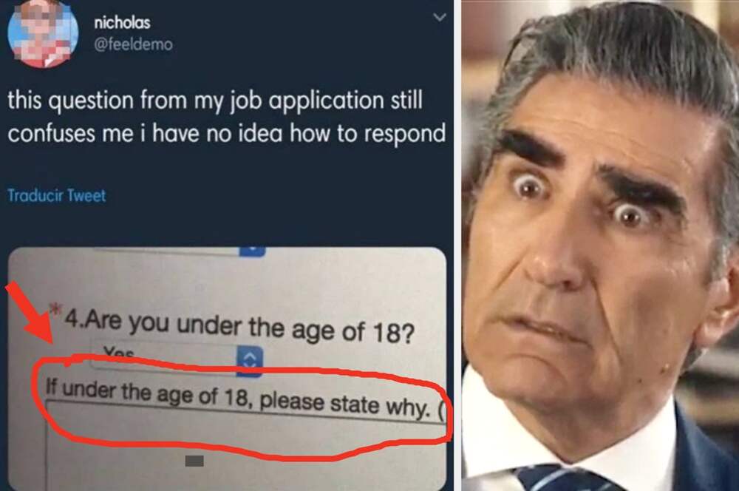Click the red hand-drawn oval outline

coord(242,407)
